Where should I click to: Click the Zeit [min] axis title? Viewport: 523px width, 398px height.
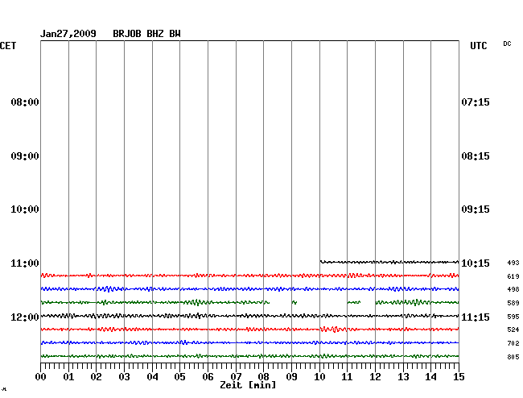point(248,385)
